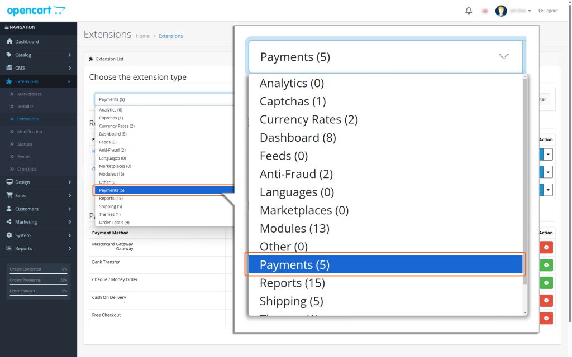This screenshot has width=572, height=357.
Task: Click the original extension type select box
Action: tap(164, 99)
